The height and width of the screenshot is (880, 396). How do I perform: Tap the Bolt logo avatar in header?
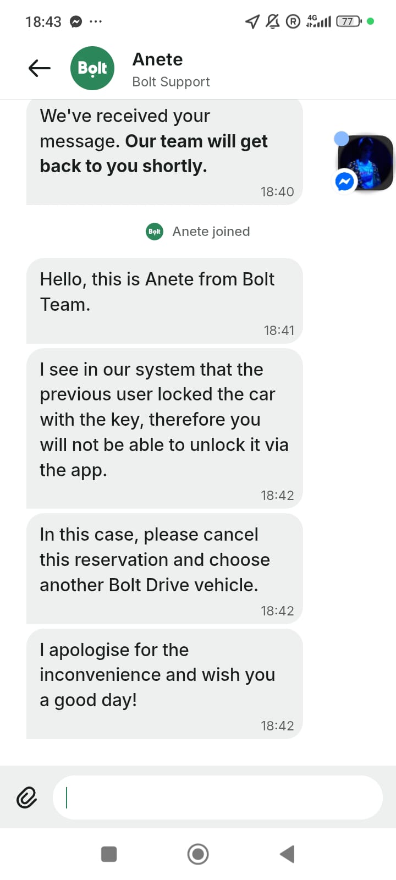[92, 68]
